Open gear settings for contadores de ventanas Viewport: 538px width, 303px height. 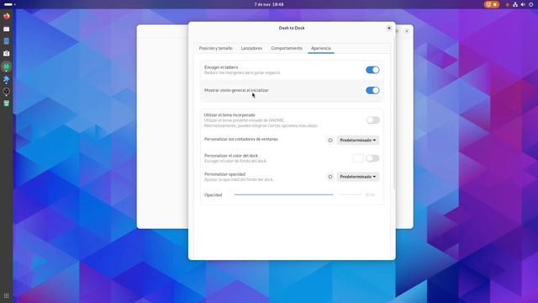click(x=330, y=141)
